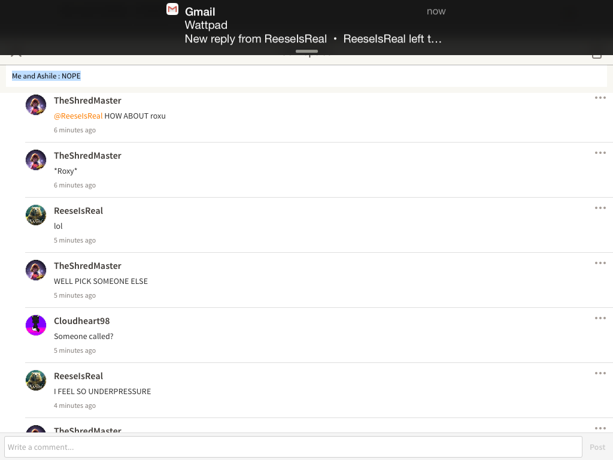
Task: Click the @ReeseIsReal mention link
Action: pos(78,116)
